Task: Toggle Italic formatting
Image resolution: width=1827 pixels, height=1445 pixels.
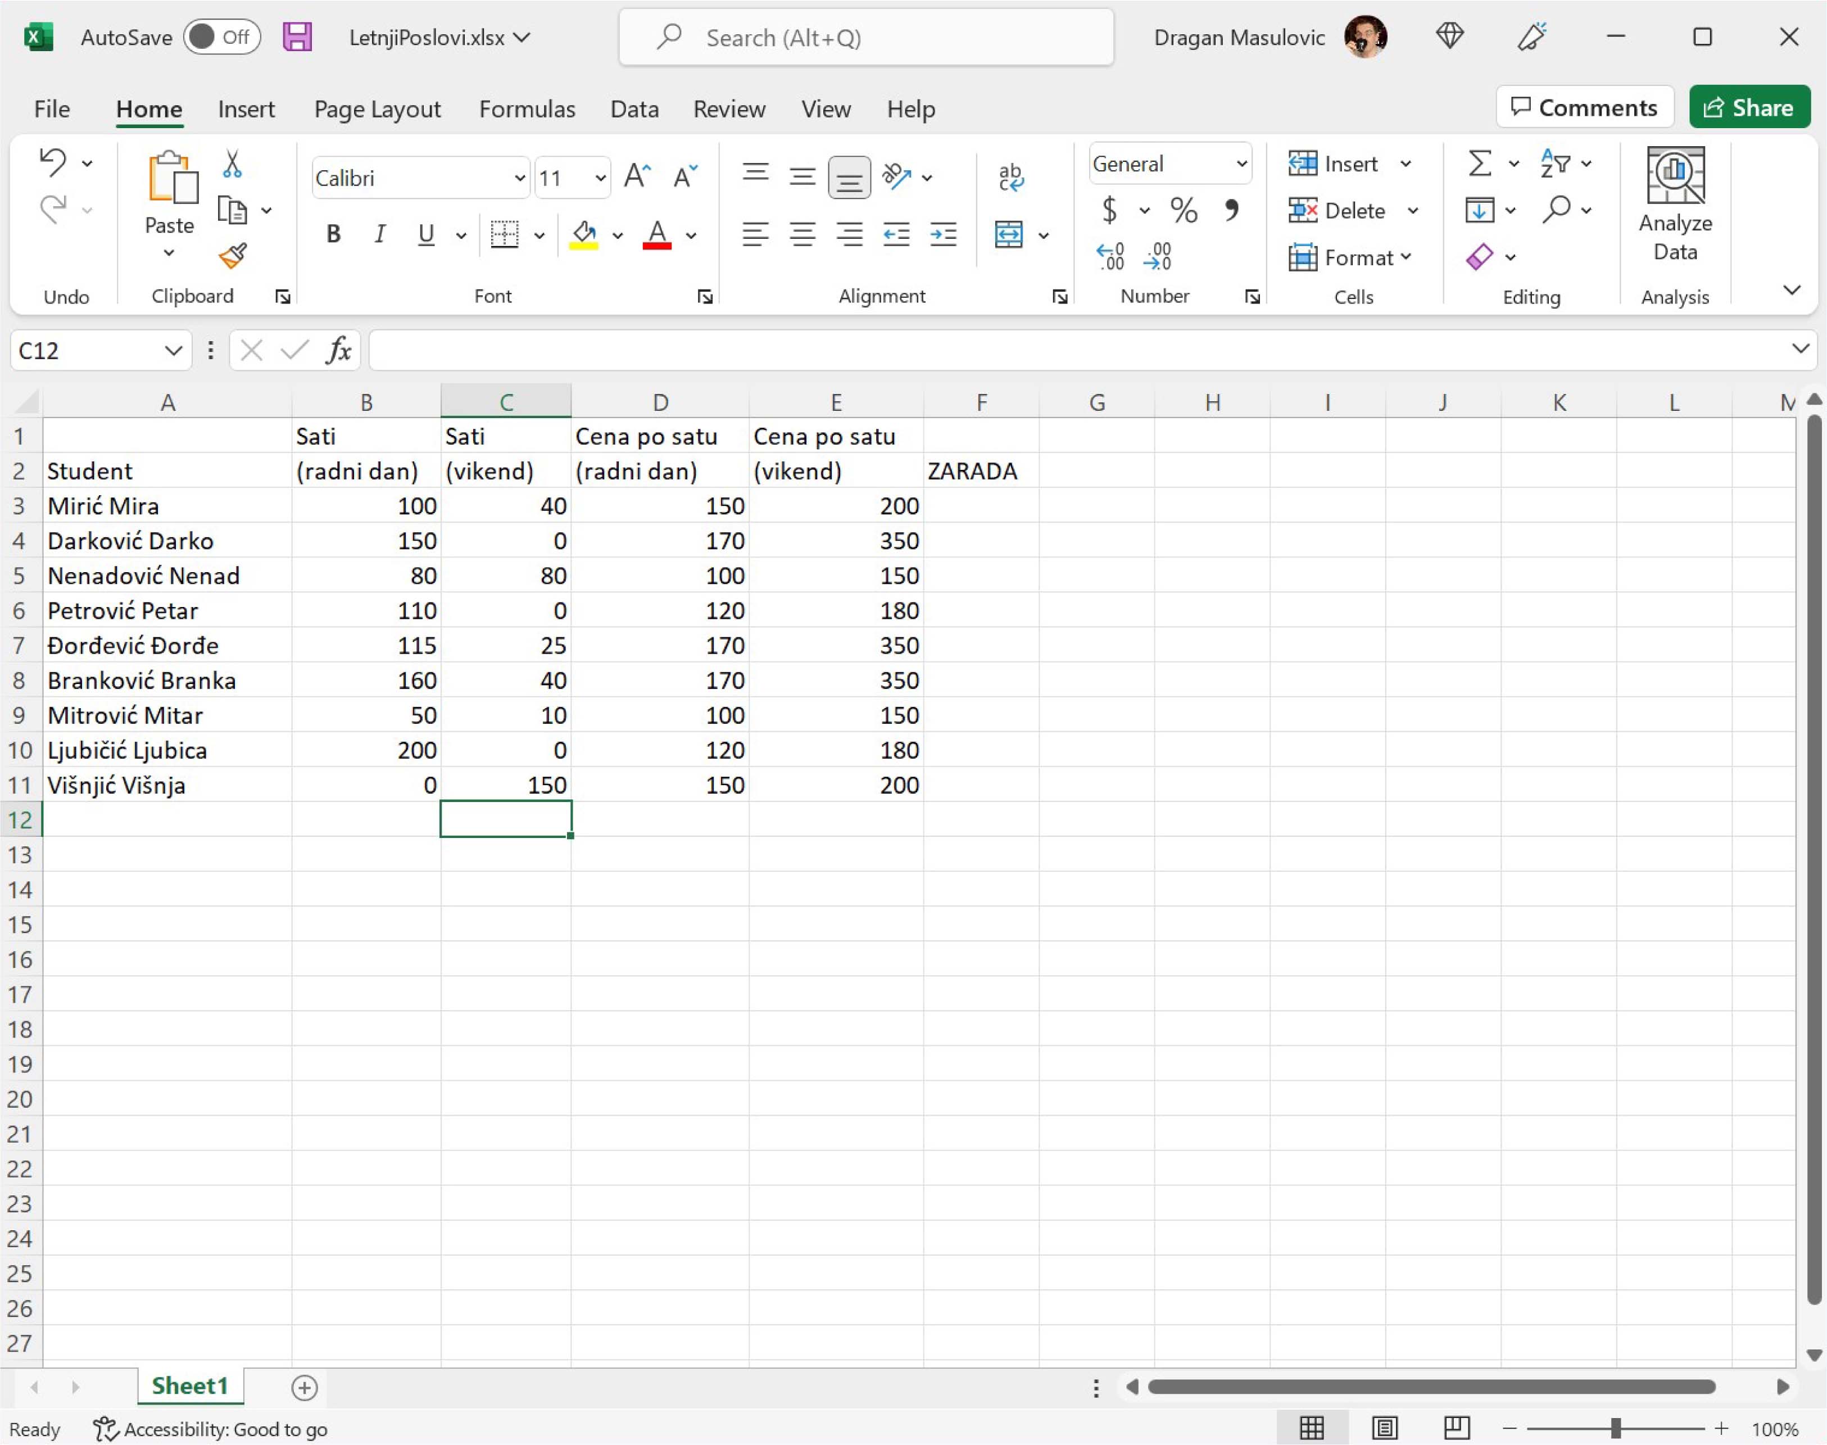Action: pyautogui.click(x=380, y=234)
